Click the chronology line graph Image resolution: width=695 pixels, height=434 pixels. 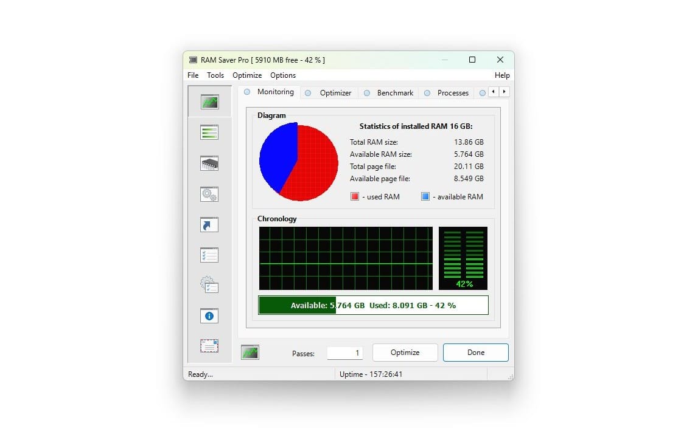346,258
